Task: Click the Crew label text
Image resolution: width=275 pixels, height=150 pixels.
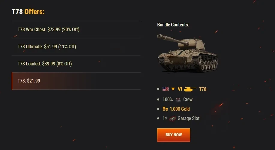Action: (x=188, y=100)
